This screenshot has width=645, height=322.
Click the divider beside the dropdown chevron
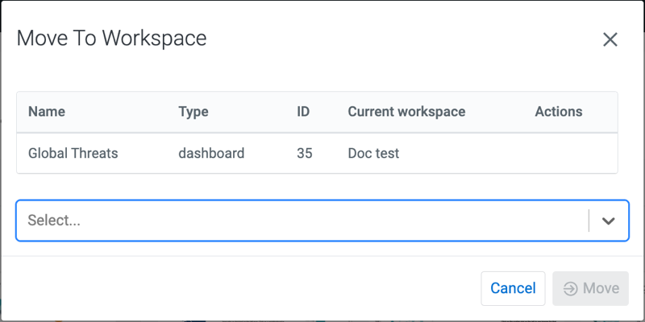[589, 221]
